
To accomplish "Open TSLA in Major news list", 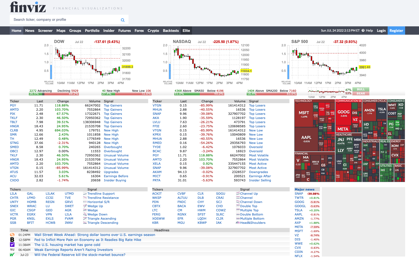I will [299, 210].
